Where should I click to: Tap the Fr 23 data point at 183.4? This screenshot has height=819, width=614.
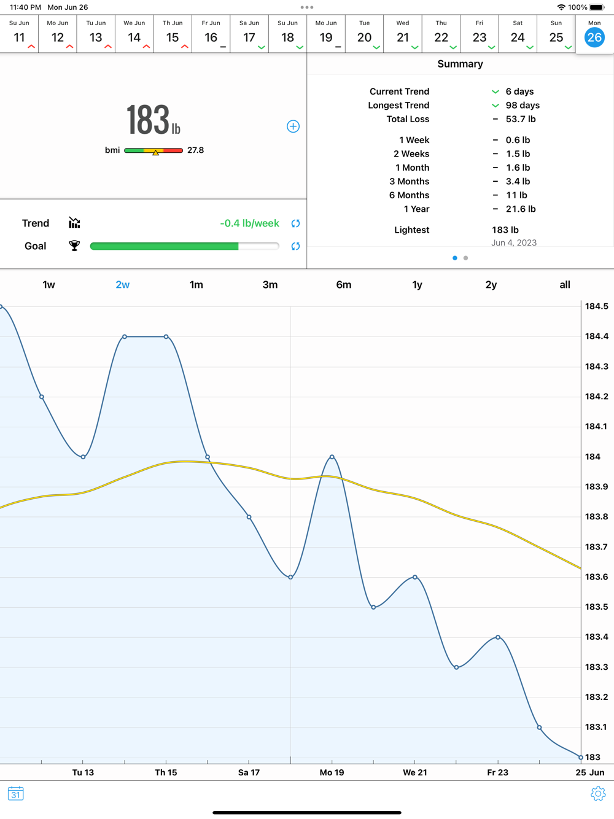coord(498,637)
